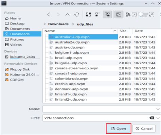Click udp_files in the breadcrumb path
This screenshot has width=161, height=135.
(85, 24)
